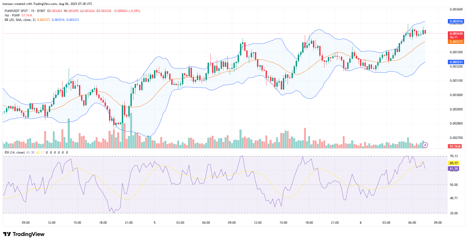Click the TradingView logo at bottom
Viewport: 468px width, 242px height.
pyautogui.click(x=24, y=234)
